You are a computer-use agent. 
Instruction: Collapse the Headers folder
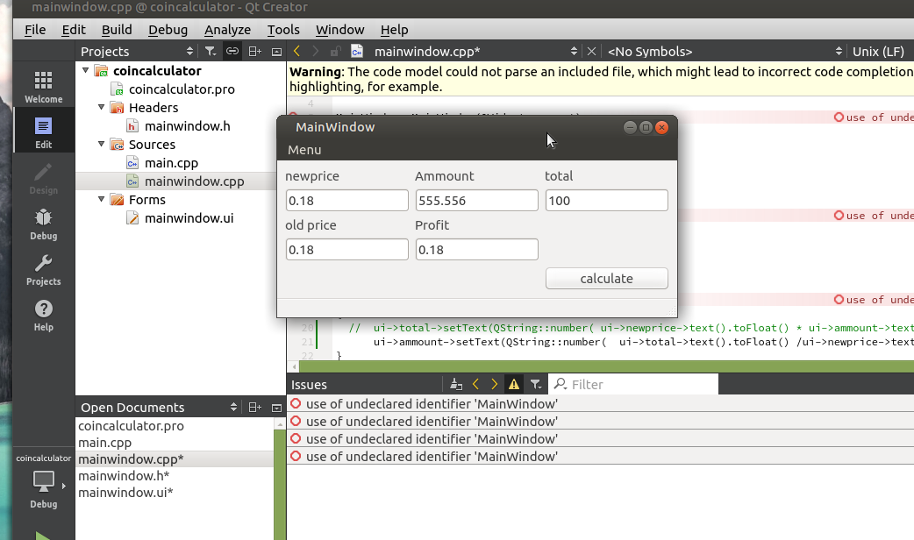pyautogui.click(x=102, y=107)
